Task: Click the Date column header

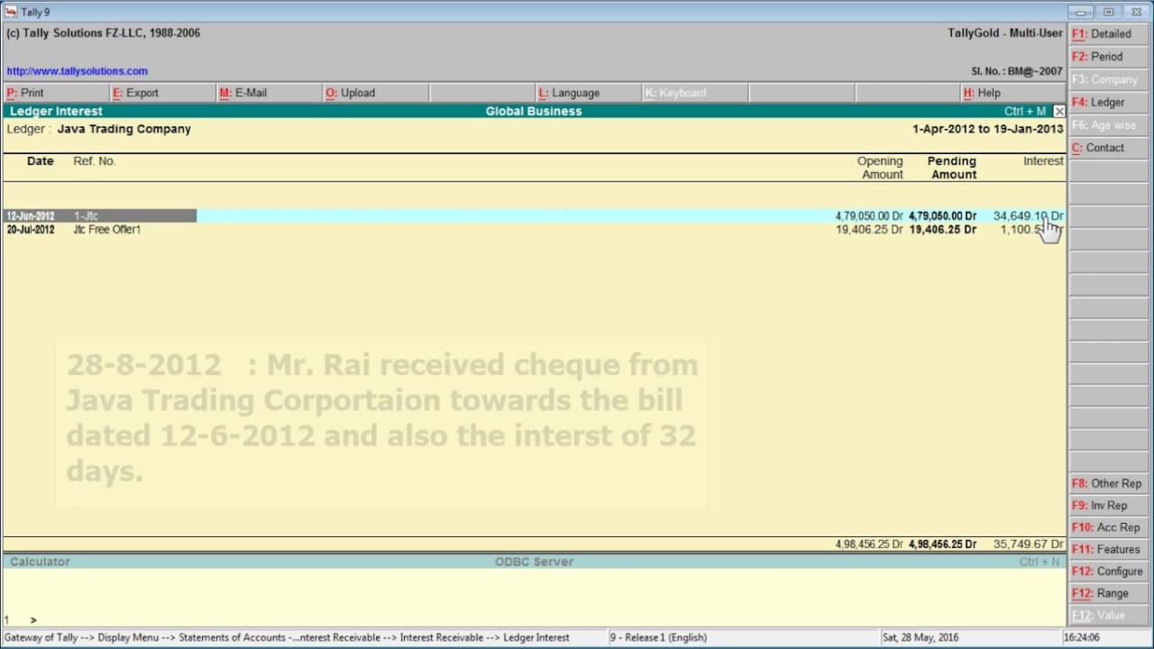Action: pos(41,161)
